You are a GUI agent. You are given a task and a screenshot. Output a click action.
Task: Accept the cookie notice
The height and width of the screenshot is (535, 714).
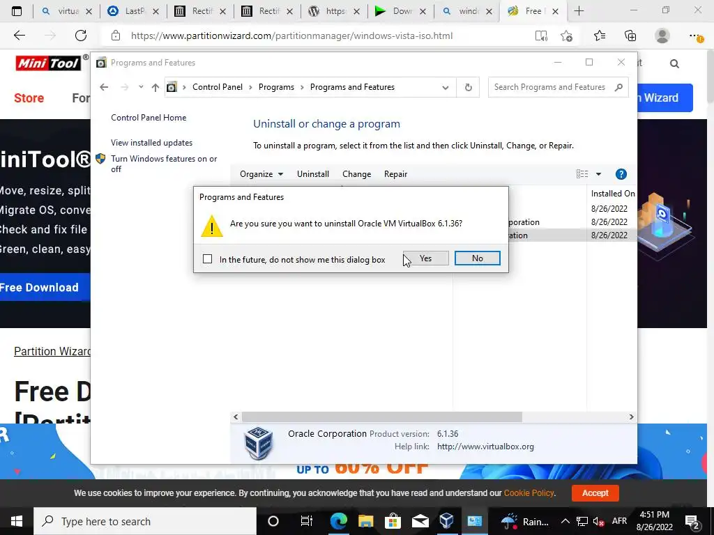click(x=595, y=493)
